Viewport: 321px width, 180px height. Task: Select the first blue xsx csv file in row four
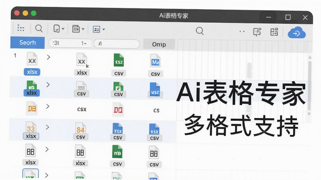[118, 132]
